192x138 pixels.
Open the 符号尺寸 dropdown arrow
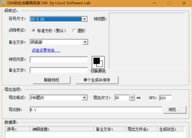(84, 19)
